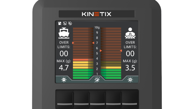Image resolution: width=194 pixels, height=109 pixels.
Task: Push the center physical button
Action: (97, 99)
